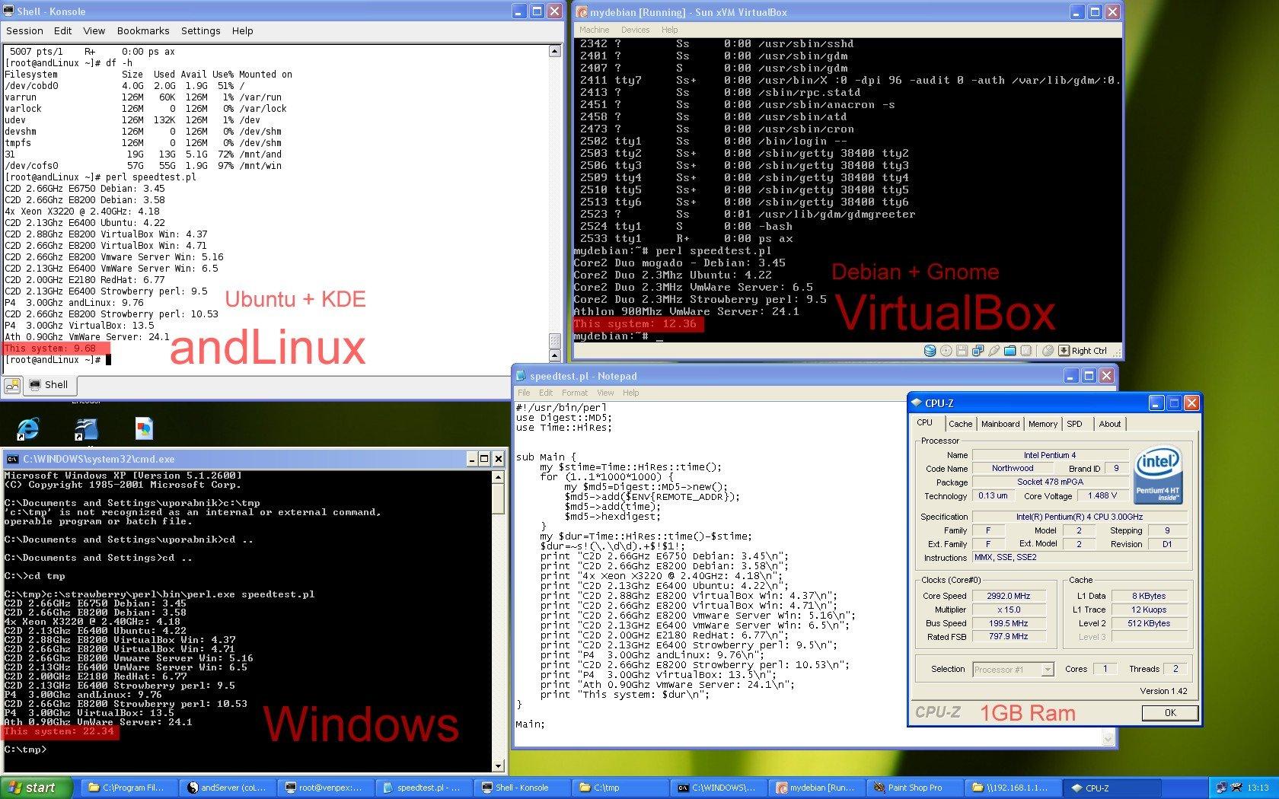The width and height of the screenshot is (1279, 799).
Task: Click the network tray icon
Action: [x=1221, y=788]
